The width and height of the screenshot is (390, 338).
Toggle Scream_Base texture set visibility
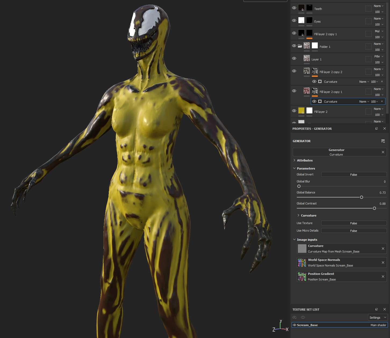pos(294,325)
